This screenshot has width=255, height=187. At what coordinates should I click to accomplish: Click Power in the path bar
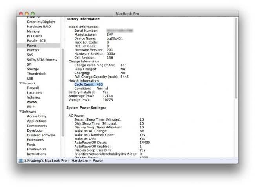click(98, 161)
